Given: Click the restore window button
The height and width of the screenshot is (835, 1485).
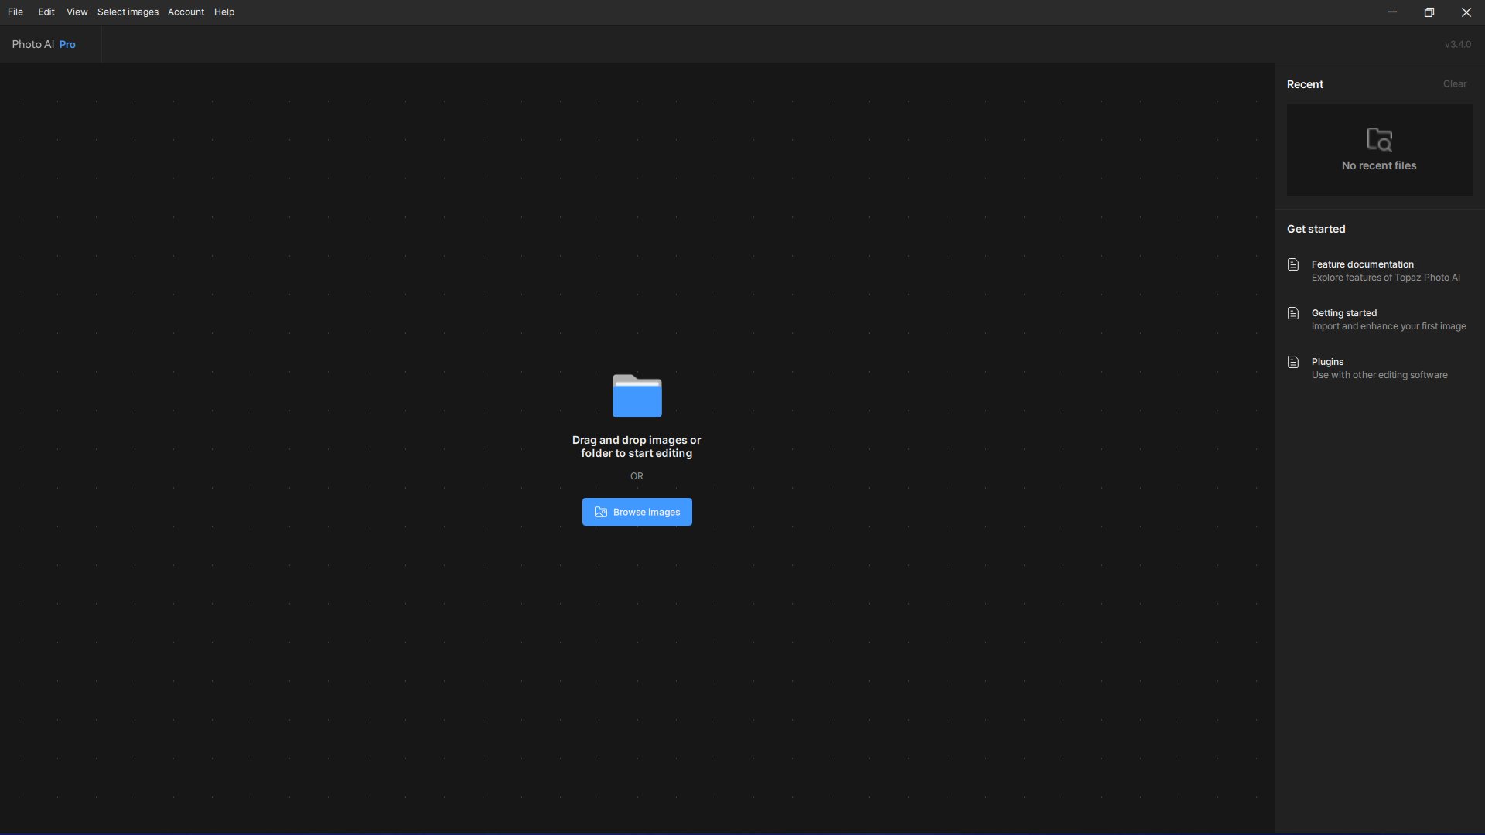Looking at the screenshot, I should (x=1429, y=12).
